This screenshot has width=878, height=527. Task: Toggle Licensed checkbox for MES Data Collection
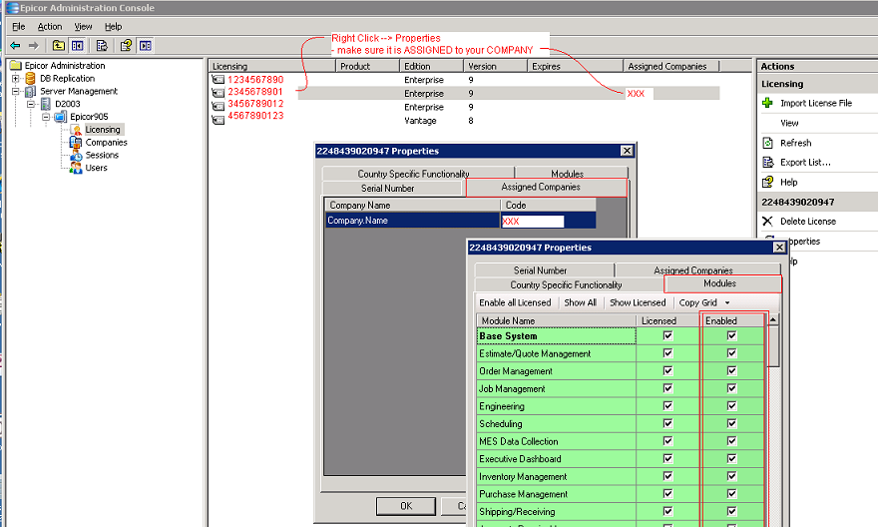pos(667,441)
